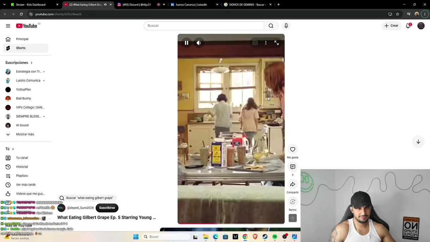Start voice search with the microphone

point(286,26)
